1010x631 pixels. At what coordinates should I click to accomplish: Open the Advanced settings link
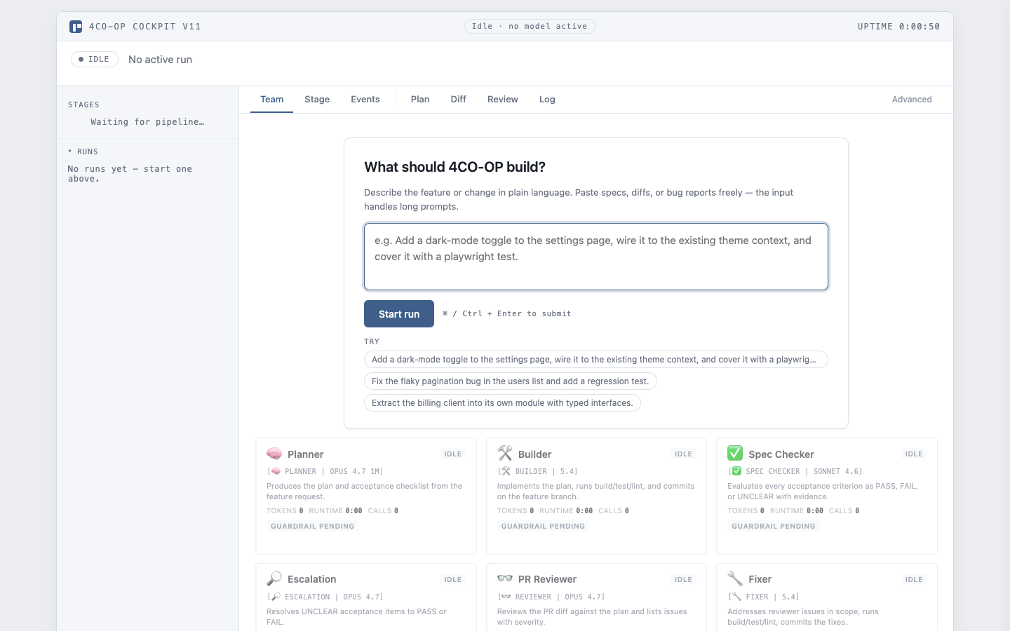pos(912,100)
